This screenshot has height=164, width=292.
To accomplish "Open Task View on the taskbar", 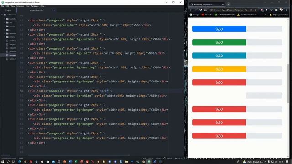I will (14, 162).
